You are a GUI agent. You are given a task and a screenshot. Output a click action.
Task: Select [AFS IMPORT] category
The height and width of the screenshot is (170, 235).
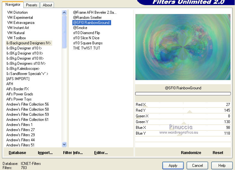pyautogui.click(x=18, y=79)
